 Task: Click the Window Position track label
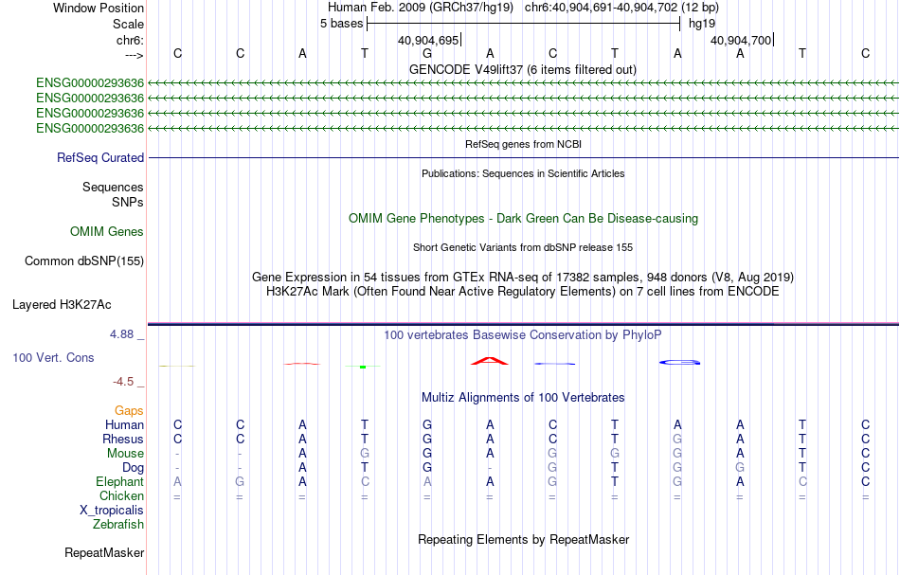tap(99, 8)
